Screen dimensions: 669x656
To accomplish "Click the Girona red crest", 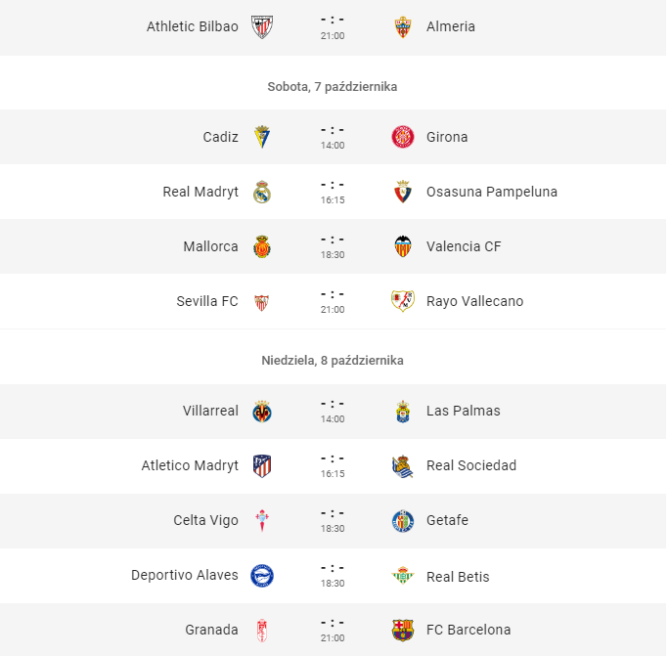I will pyautogui.click(x=403, y=137).
